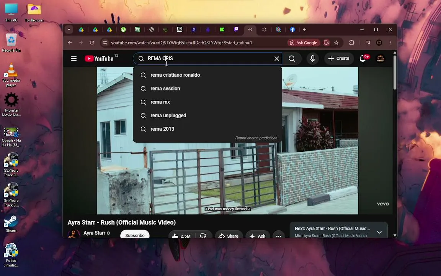Select suggestion rema session
The image size is (441, 276).
(207, 89)
